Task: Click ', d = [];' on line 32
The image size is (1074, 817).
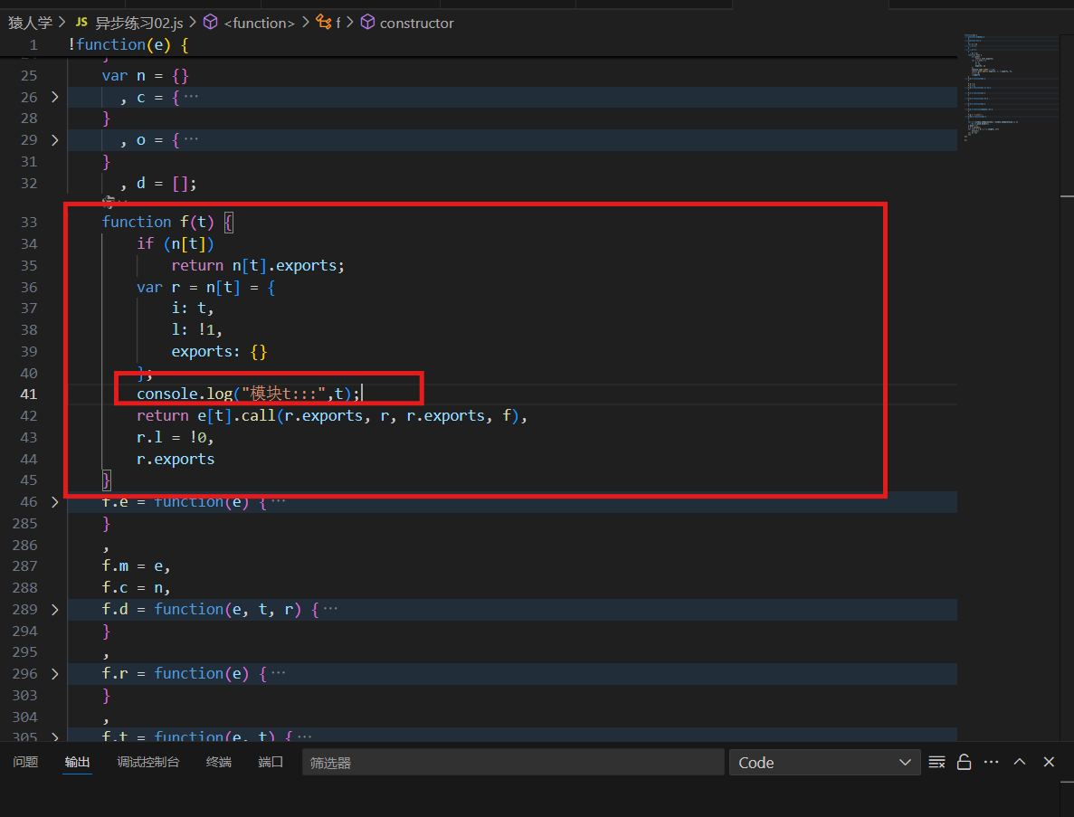Action: pos(158,184)
